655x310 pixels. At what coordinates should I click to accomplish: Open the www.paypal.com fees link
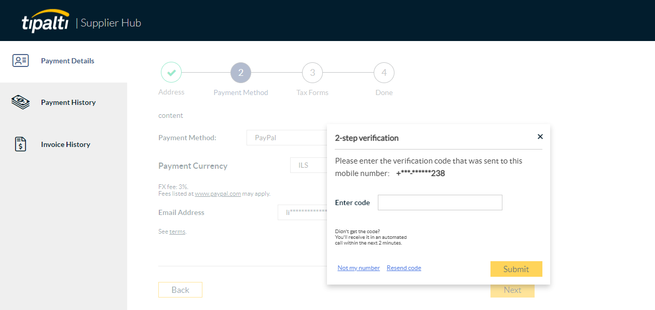[217, 194]
